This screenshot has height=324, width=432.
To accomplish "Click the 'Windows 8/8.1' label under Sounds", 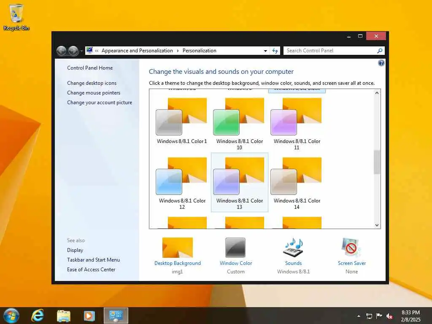I will pyautogui.click(x=294, y=272).
